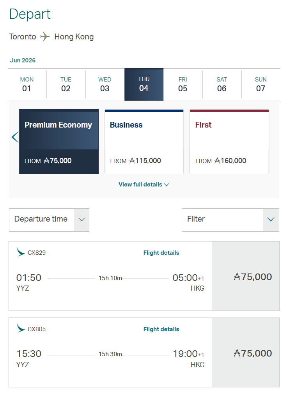
Task: Open Flight details for CX805
Action: click(161, 329)
